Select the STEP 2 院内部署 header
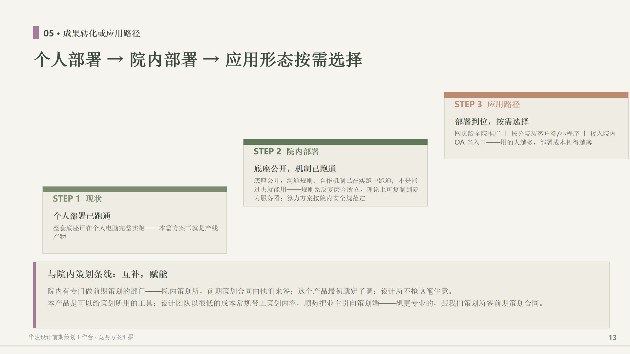 [x=286, y=151]
